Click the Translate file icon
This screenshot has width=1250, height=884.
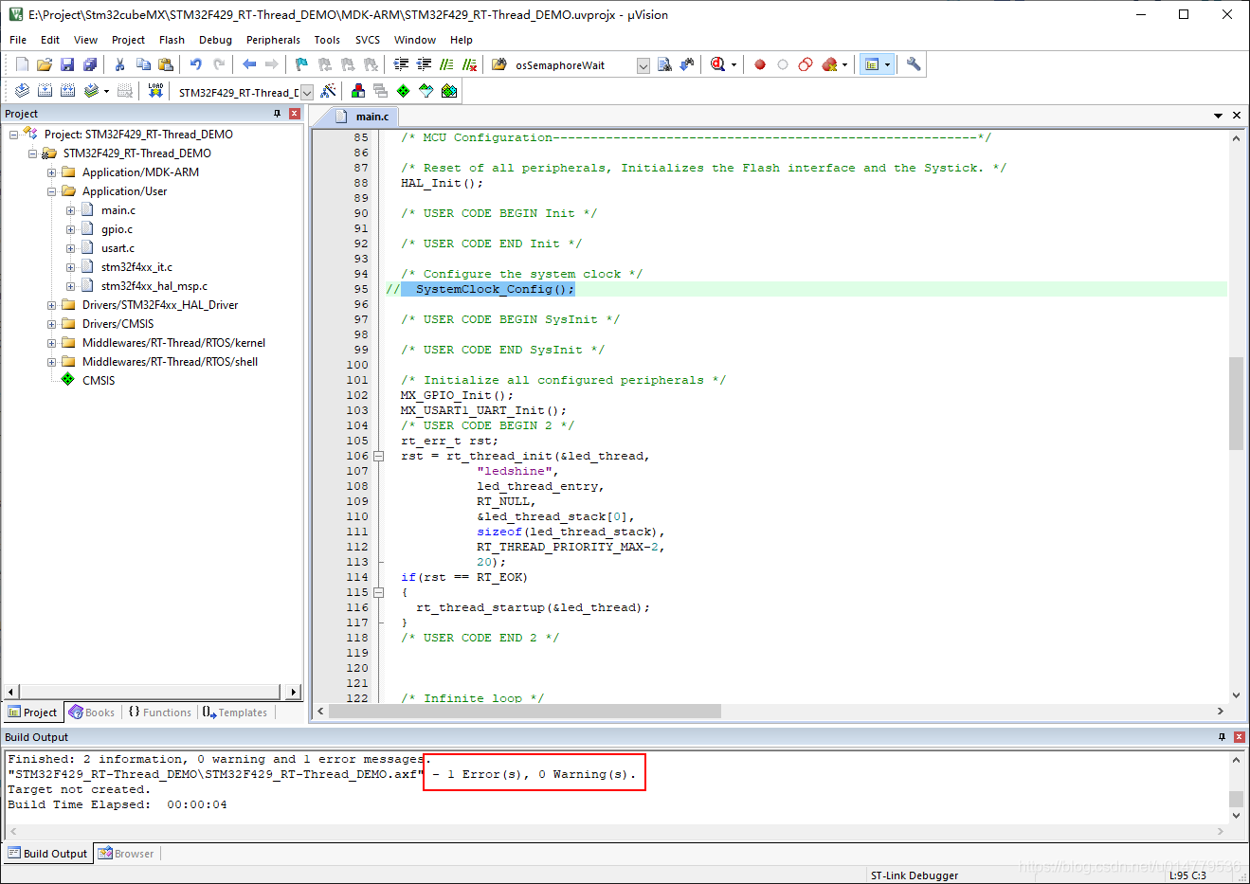pyautogui.click(x=22, y=91)
